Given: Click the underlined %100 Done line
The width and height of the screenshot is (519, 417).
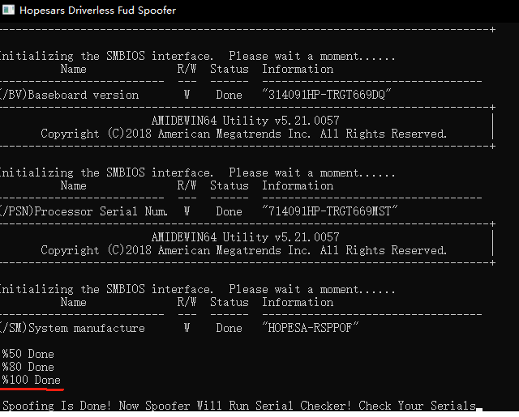Looking at the screenshot, I should [32, 380].
